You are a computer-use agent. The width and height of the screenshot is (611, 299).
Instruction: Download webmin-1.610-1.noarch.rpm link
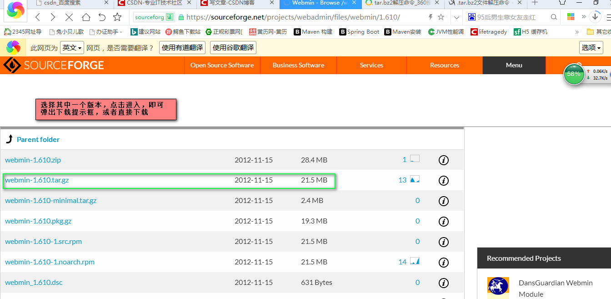[x=50, y=262]
